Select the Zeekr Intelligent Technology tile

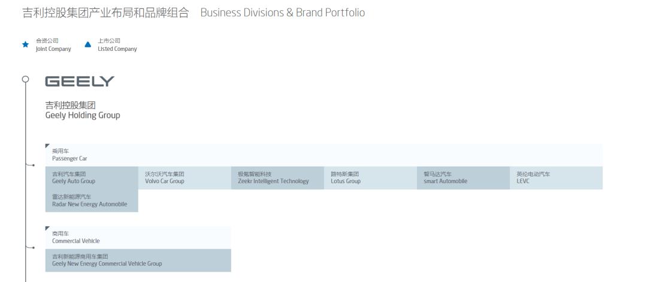point(277,178)
